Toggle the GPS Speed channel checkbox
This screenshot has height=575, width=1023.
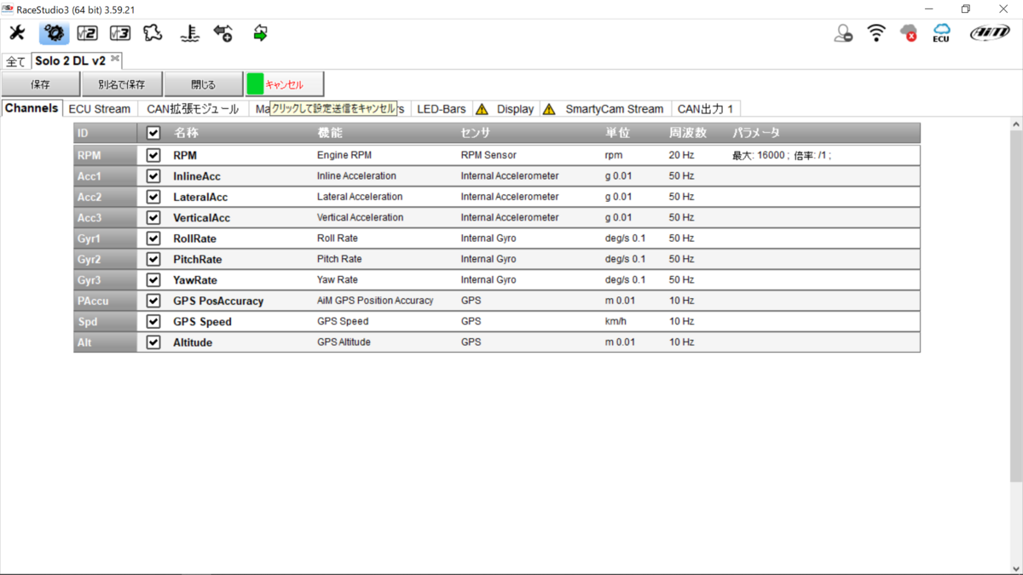pos(153,321)
